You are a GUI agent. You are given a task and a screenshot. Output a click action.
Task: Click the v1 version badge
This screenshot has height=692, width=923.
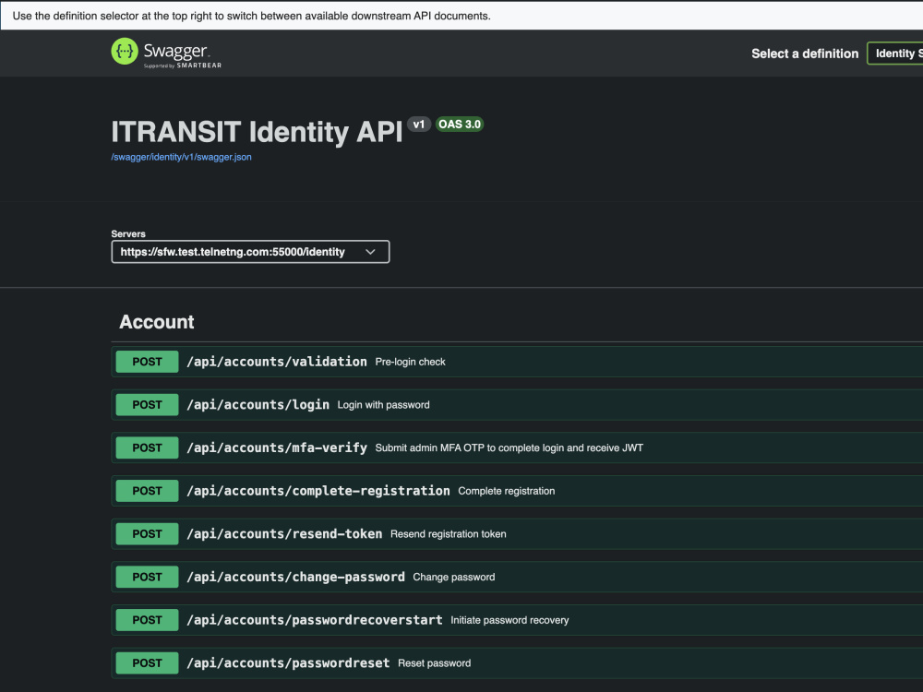click(x=418, y=125)
